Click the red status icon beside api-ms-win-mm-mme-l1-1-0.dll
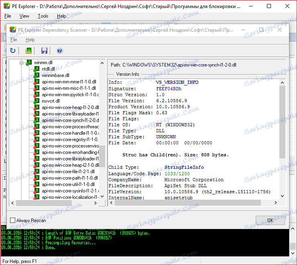The height and width of the screenshot is (265, 297). click(x=37, y=82)
